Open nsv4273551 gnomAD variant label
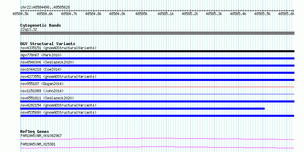The height and width of the screenshot is (152, 304). point(58,77)
